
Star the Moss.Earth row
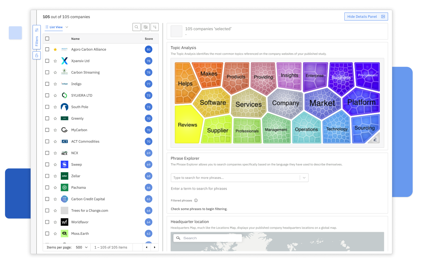55,234
